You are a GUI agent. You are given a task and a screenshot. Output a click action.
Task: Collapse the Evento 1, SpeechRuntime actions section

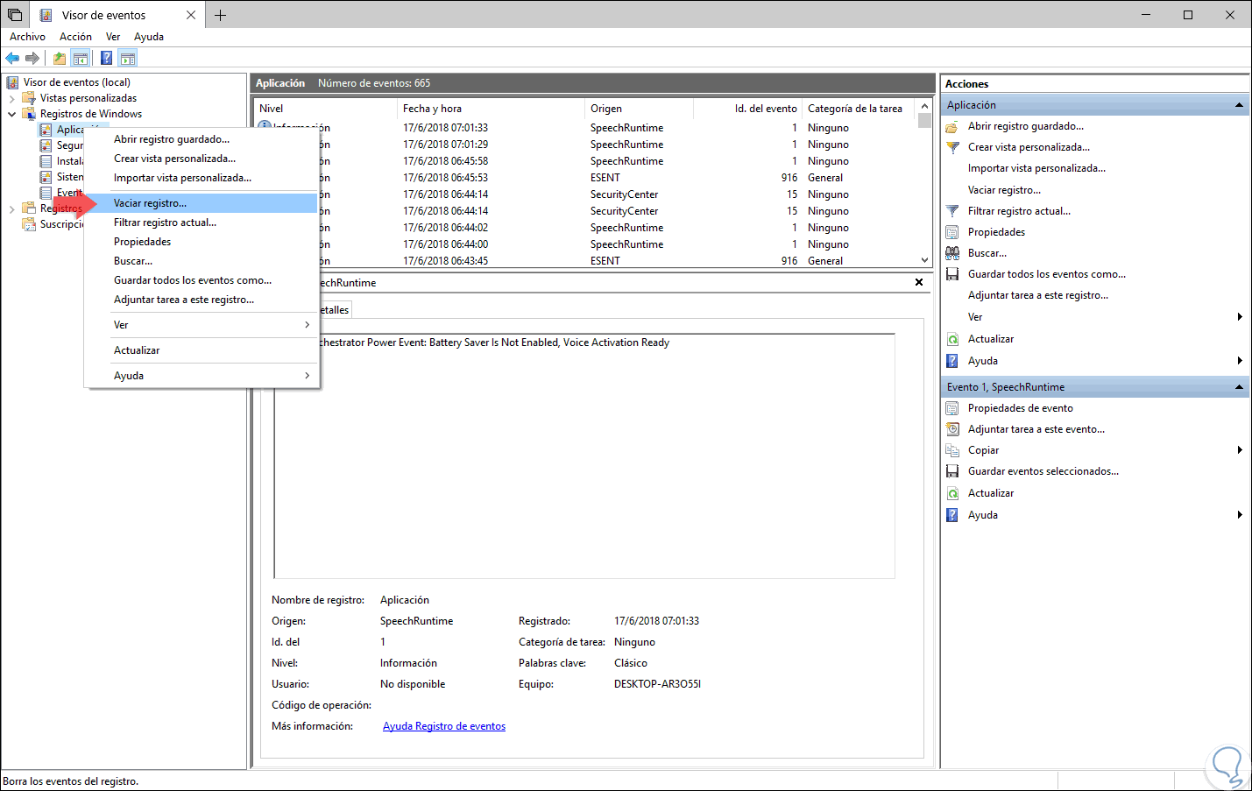point(1239,387)
